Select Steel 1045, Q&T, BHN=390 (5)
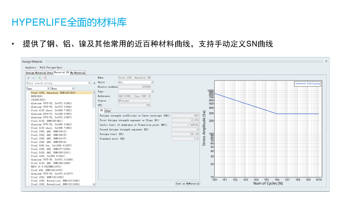The height and width of the screenshot is (202, 359). (49, 135)
